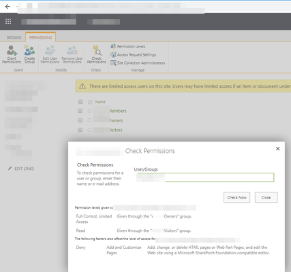Viewport: 291px width, 272px height.
Task: Click into the User/Group input field
Action: coord(205,177)
